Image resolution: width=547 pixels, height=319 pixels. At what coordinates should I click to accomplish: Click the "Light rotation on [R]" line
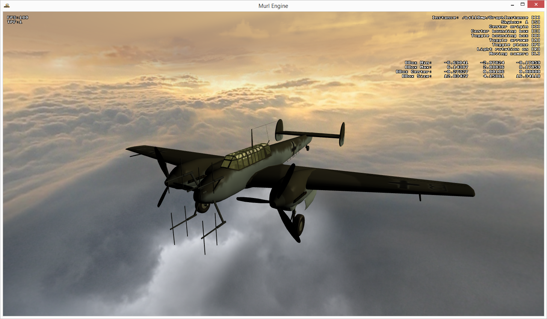pos(509,49)
